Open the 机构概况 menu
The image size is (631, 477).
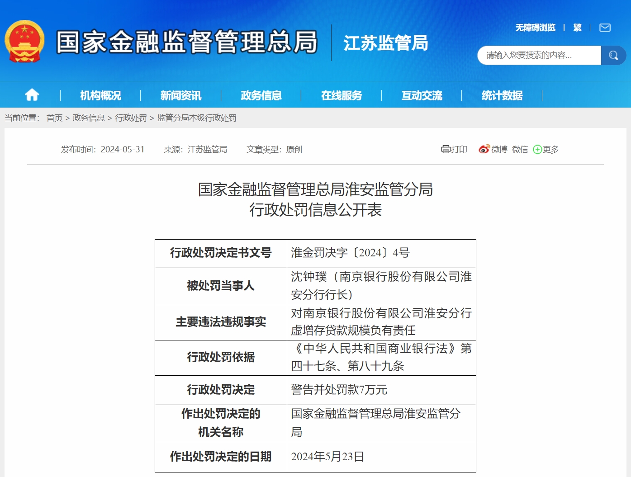pyautogui.click(x=100, y=95)
